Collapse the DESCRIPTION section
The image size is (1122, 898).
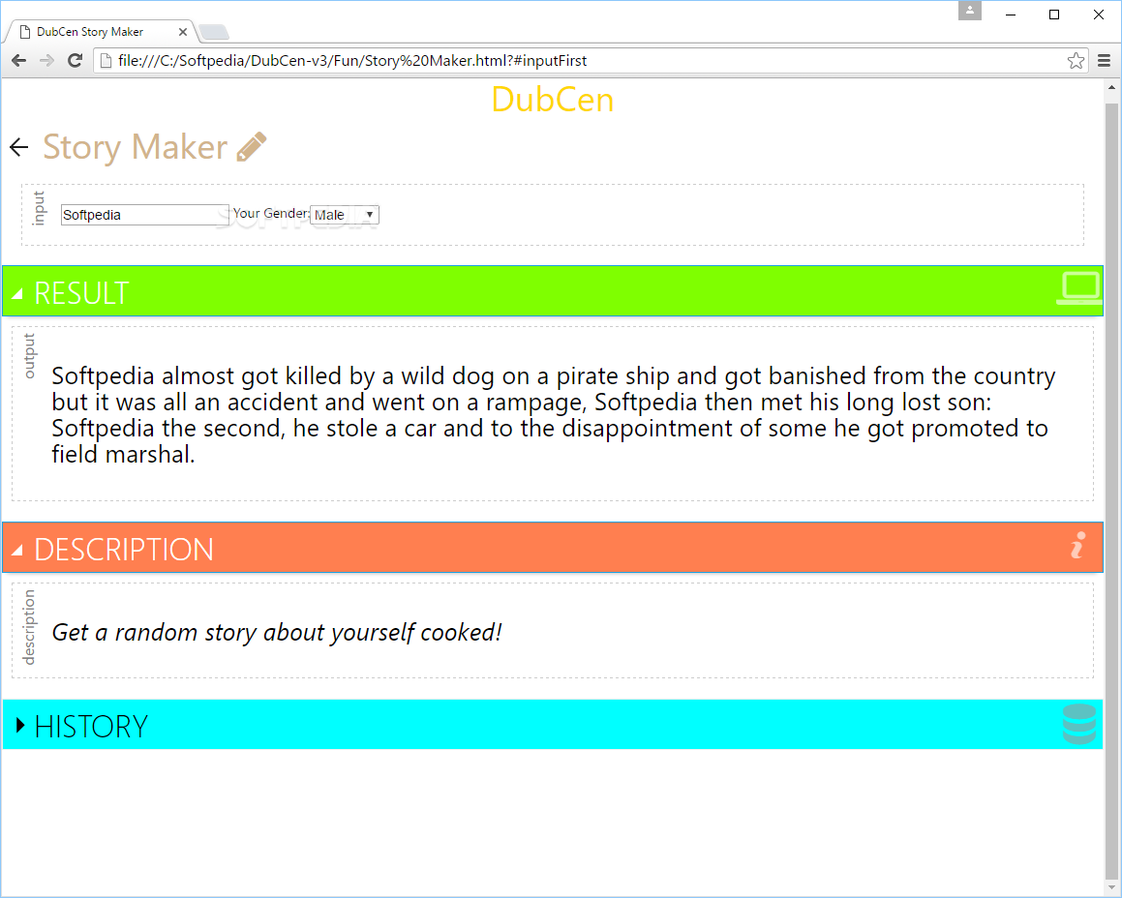553,548
